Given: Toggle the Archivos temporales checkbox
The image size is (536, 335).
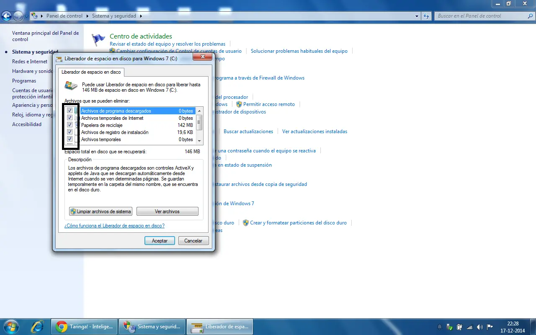Looking at the screenshot, I should [70, 139].
